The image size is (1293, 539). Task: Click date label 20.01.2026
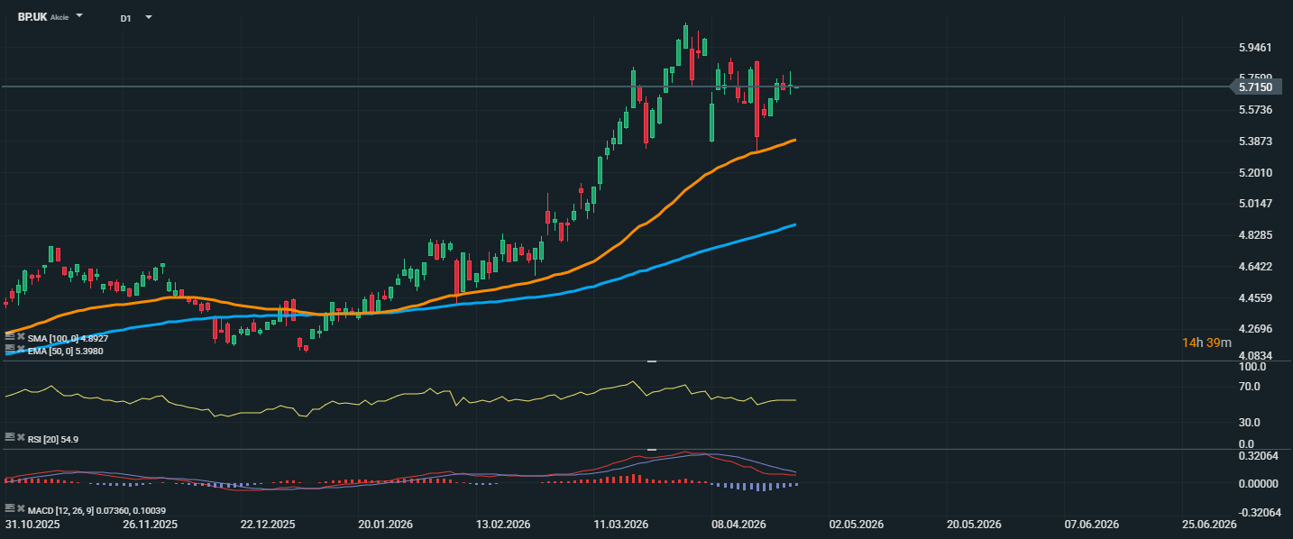(x=385, y=525)
